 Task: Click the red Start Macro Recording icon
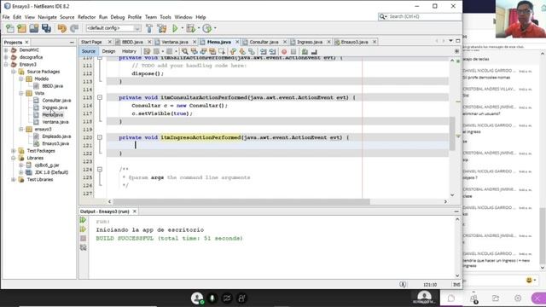coord(284,51)
